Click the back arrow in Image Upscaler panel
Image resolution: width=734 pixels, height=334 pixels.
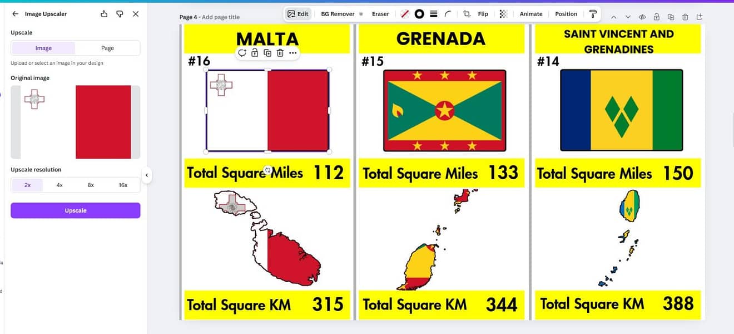(x=15, y=14)
